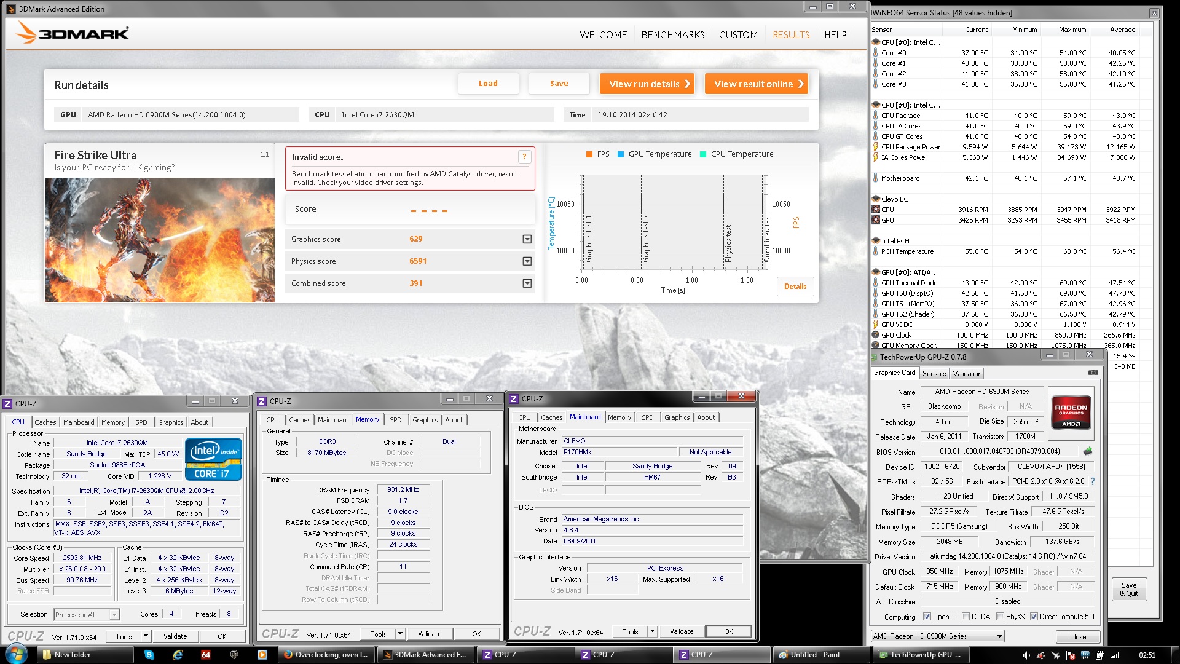Click the Intel PCH group icon in HWiNFO
1180x664 pixels.
point(876,241)
